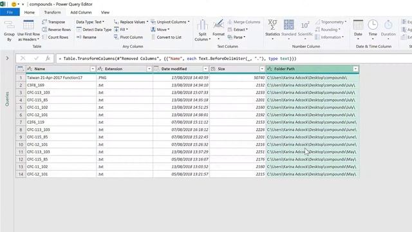Click the Statistics icon
412x232 pixels.
272,24
